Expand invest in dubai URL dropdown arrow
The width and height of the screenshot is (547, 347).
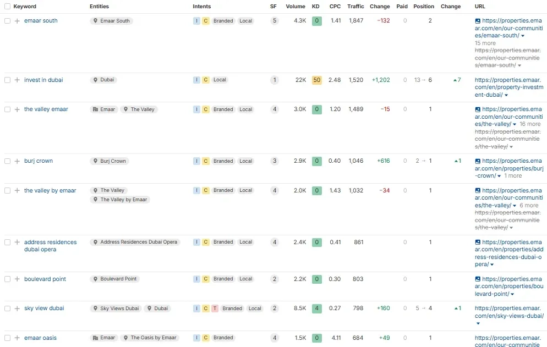click(x=506, y=95)
